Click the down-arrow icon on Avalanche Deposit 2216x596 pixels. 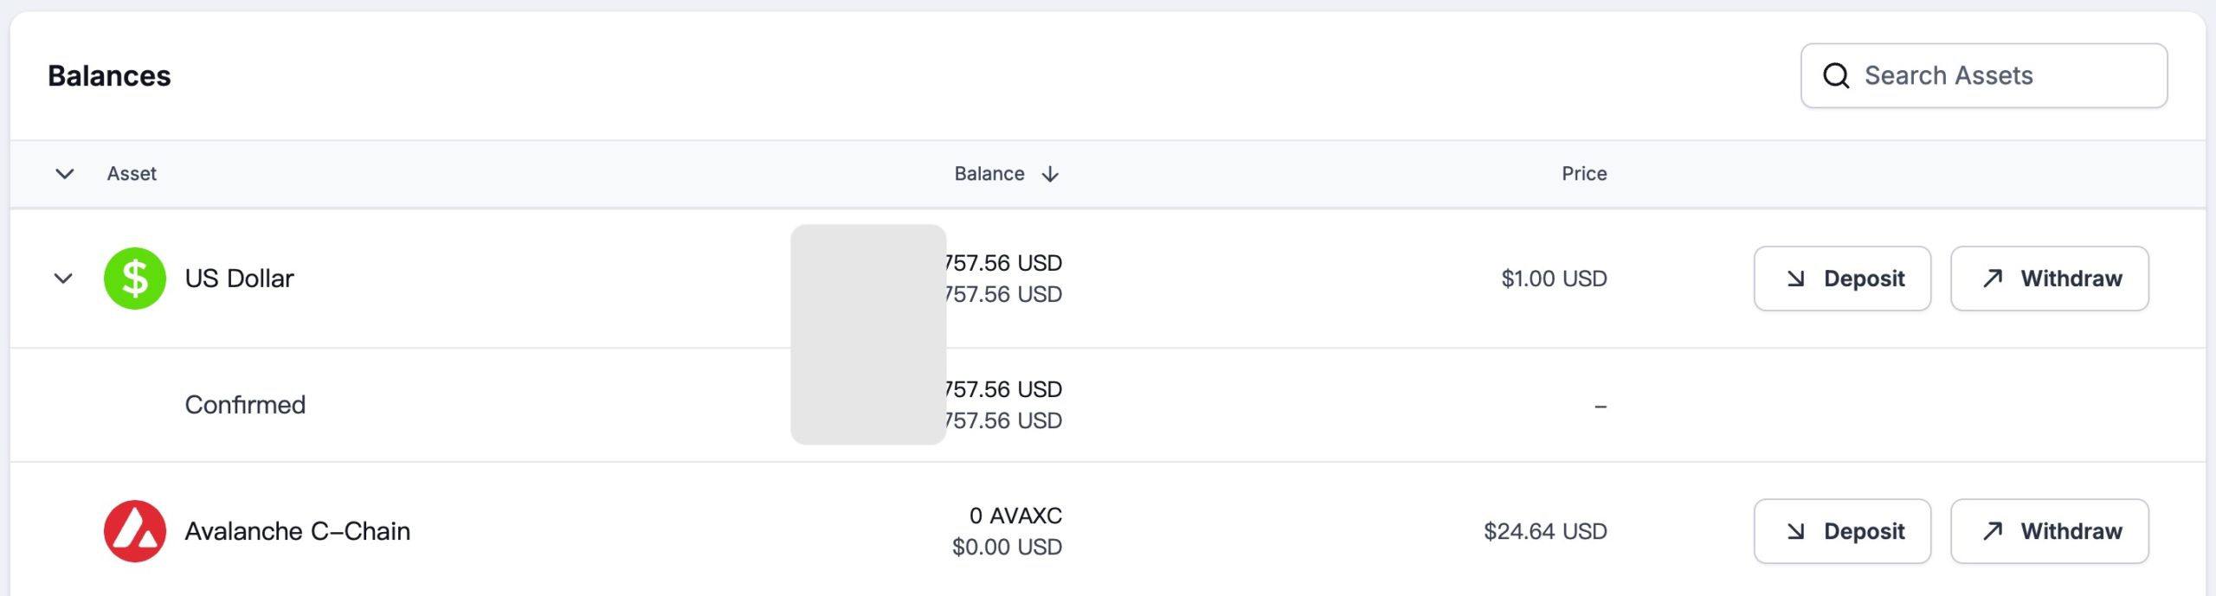1796,531
